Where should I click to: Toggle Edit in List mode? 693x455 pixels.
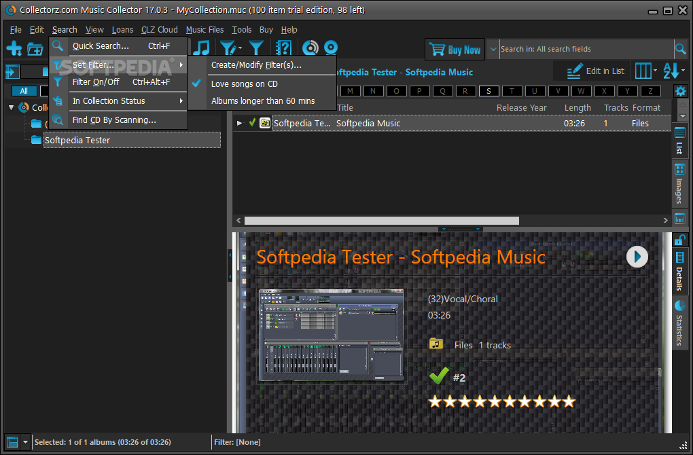595,71
